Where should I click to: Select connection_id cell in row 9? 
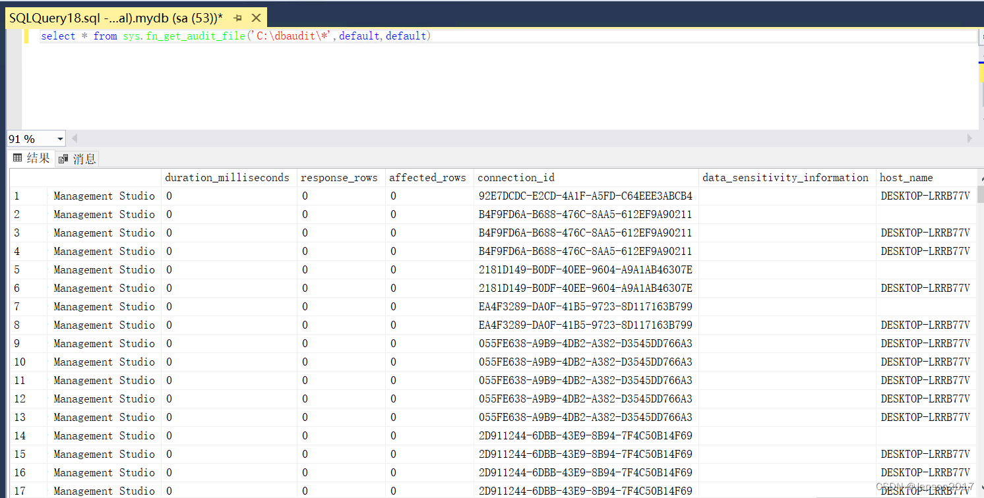pos(586,344)
